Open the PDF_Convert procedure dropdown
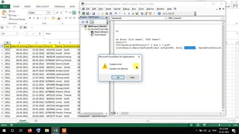239x134 pixels. pyautogui.click(x=221, y=18)
